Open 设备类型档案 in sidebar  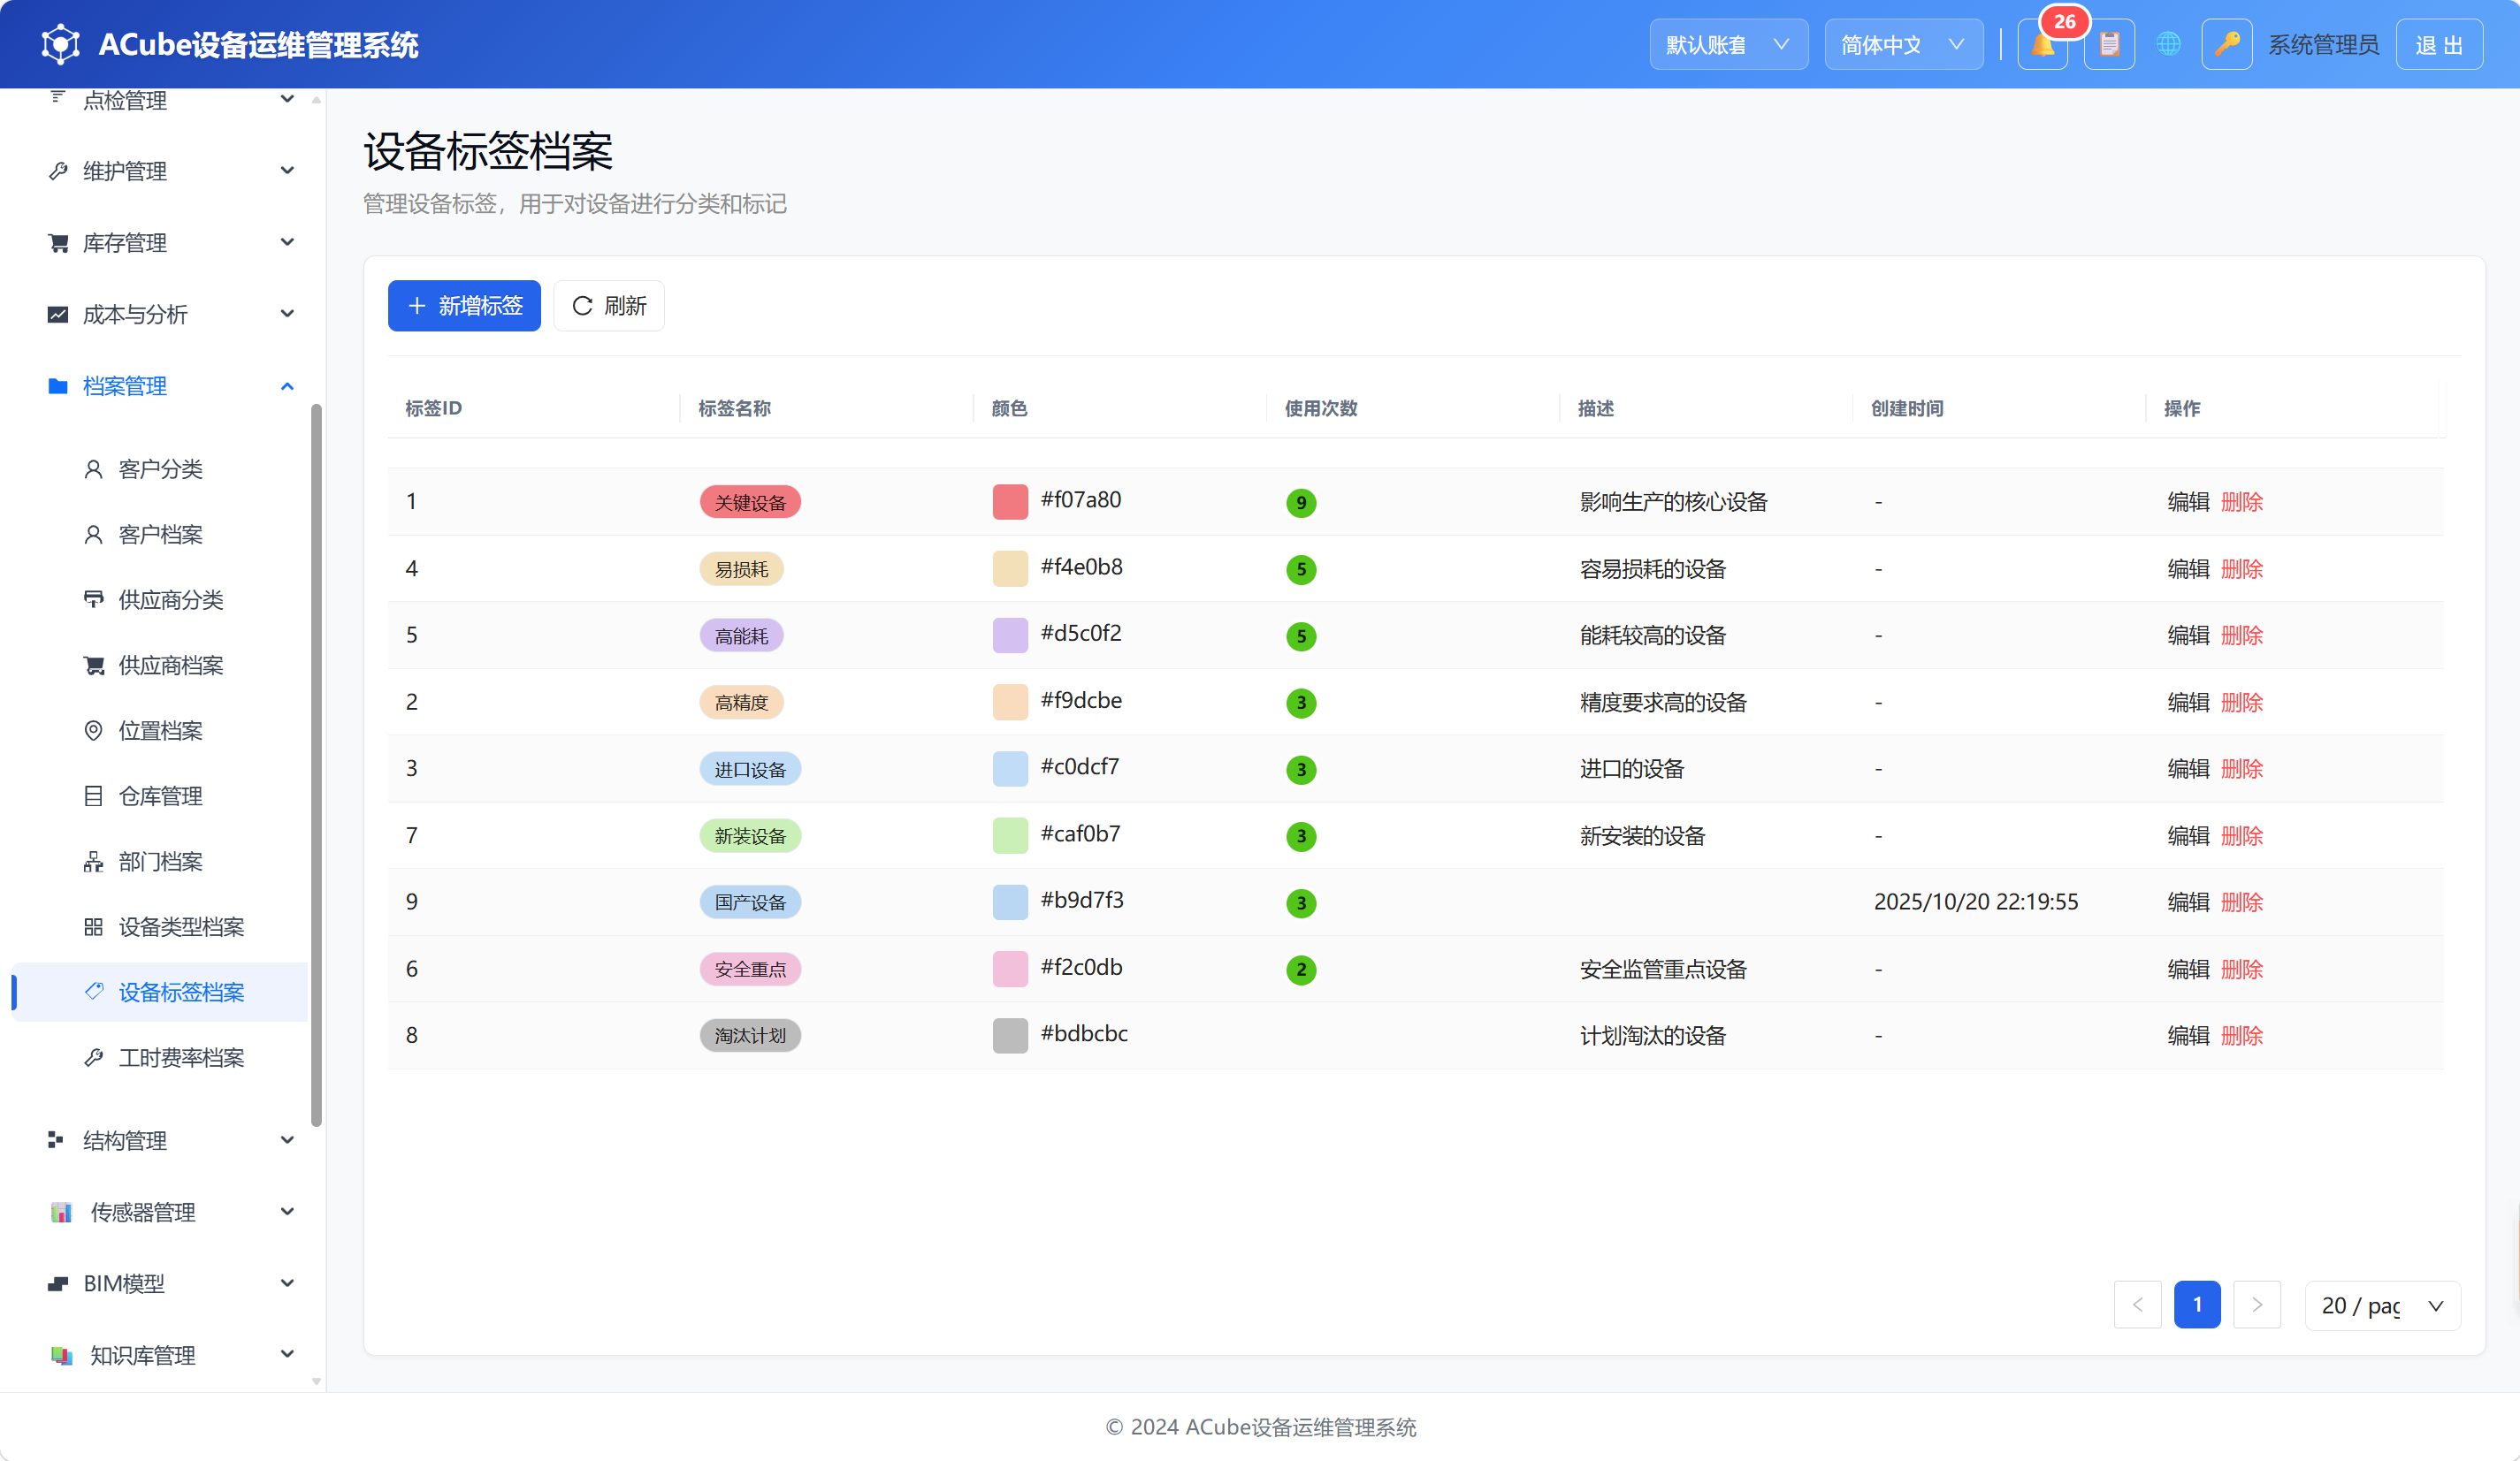click(x=160, y=927)
